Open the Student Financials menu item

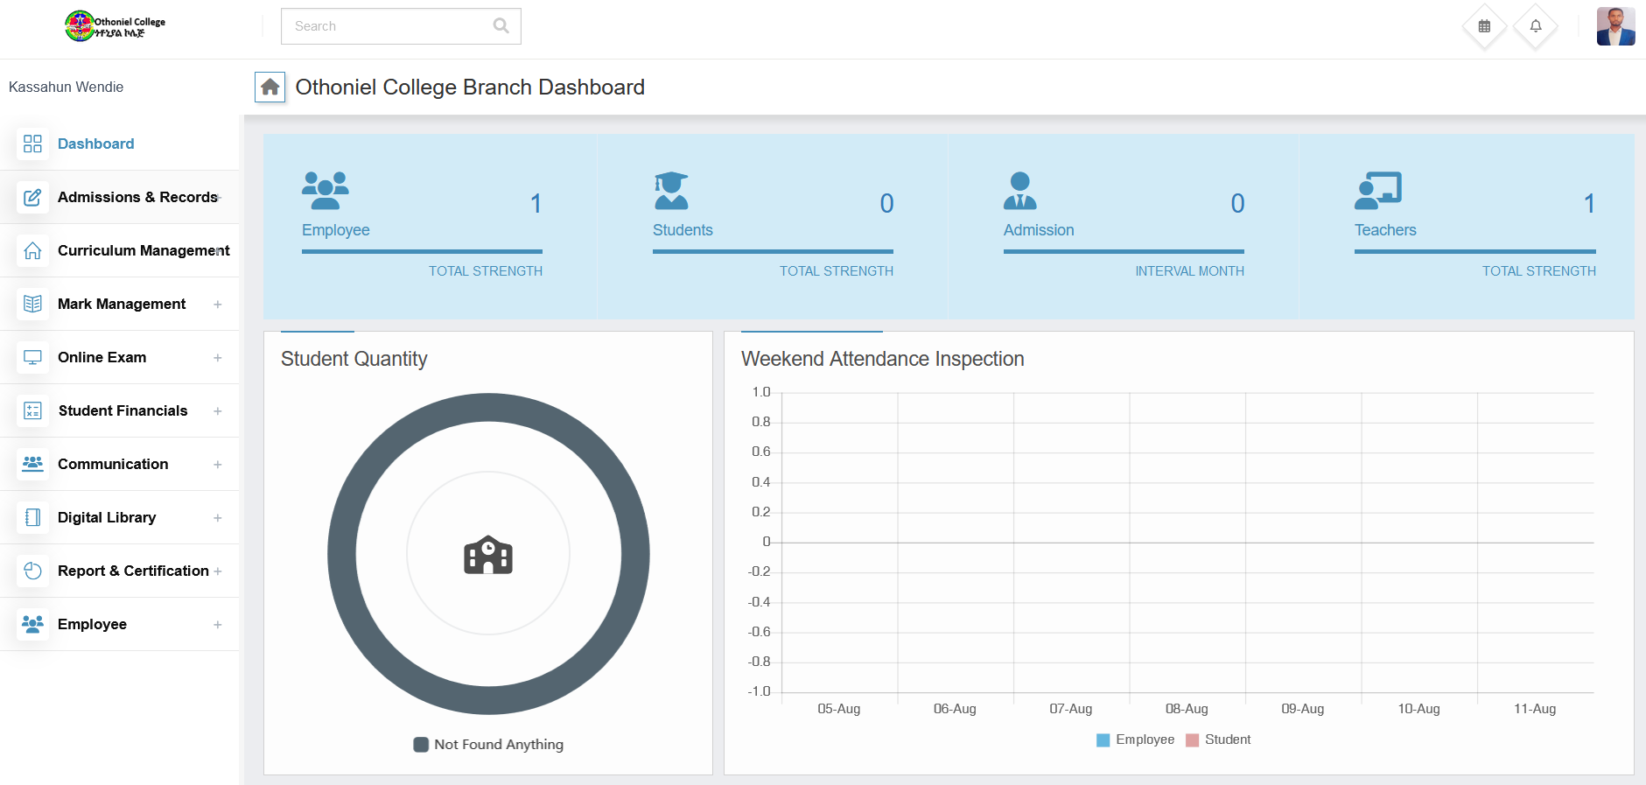pyautogui.click(x=123, y=410)
